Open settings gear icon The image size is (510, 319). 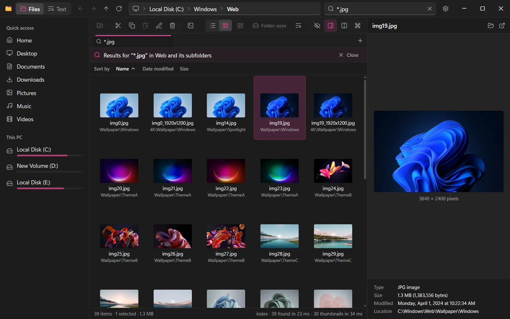tap(446, 9)
